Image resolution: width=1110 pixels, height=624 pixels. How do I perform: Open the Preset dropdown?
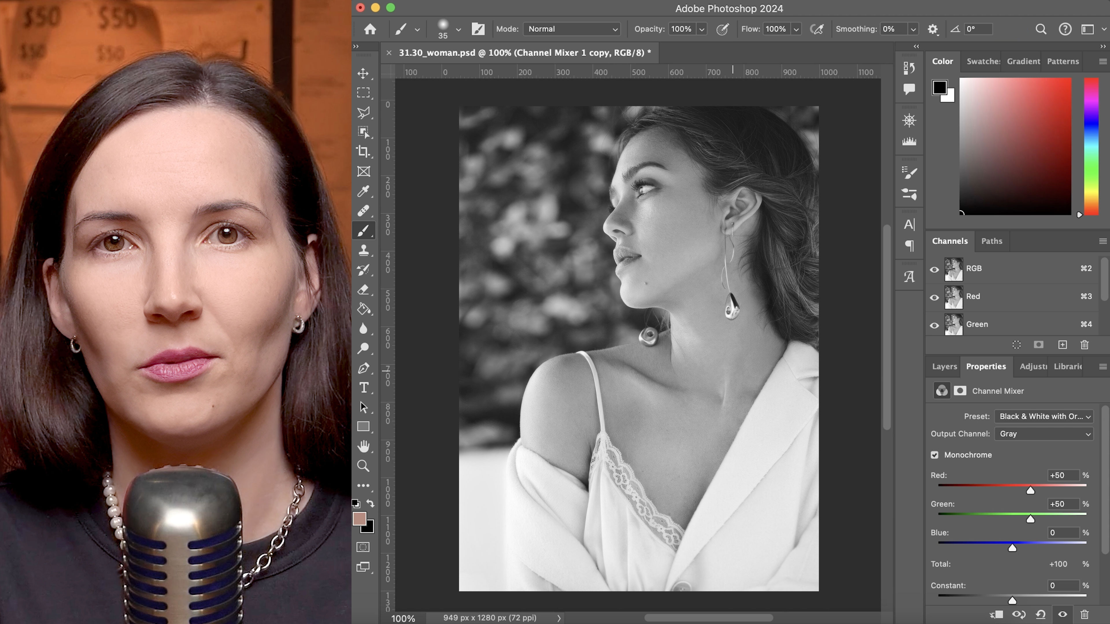(x=1044, y=416)
